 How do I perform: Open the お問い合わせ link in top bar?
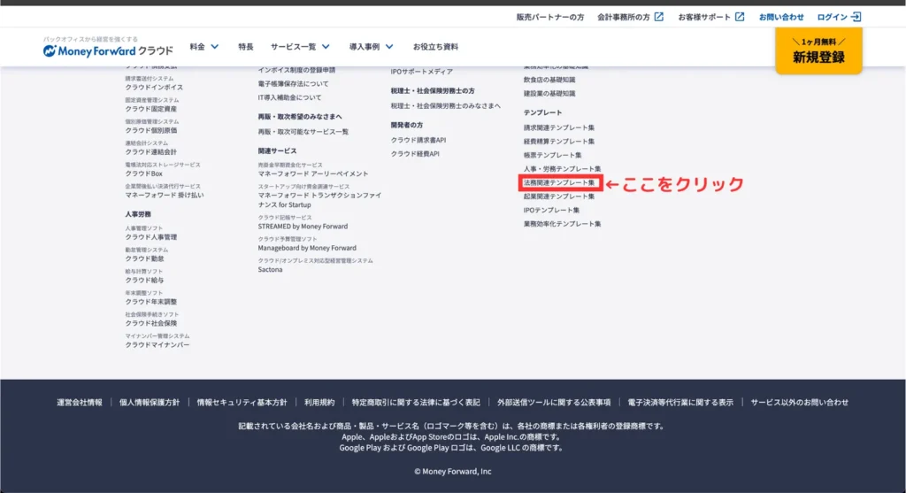(781, 17)
